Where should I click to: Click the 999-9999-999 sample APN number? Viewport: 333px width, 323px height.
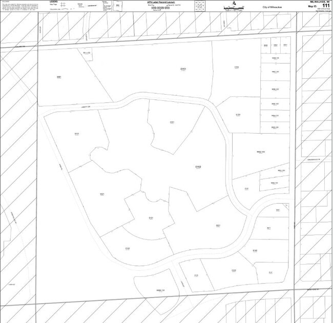(x=160, y=8)
